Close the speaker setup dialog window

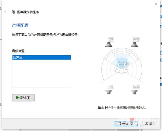click(156, 4)
